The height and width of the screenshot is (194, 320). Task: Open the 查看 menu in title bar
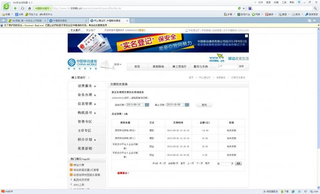(x=268, y=2)
